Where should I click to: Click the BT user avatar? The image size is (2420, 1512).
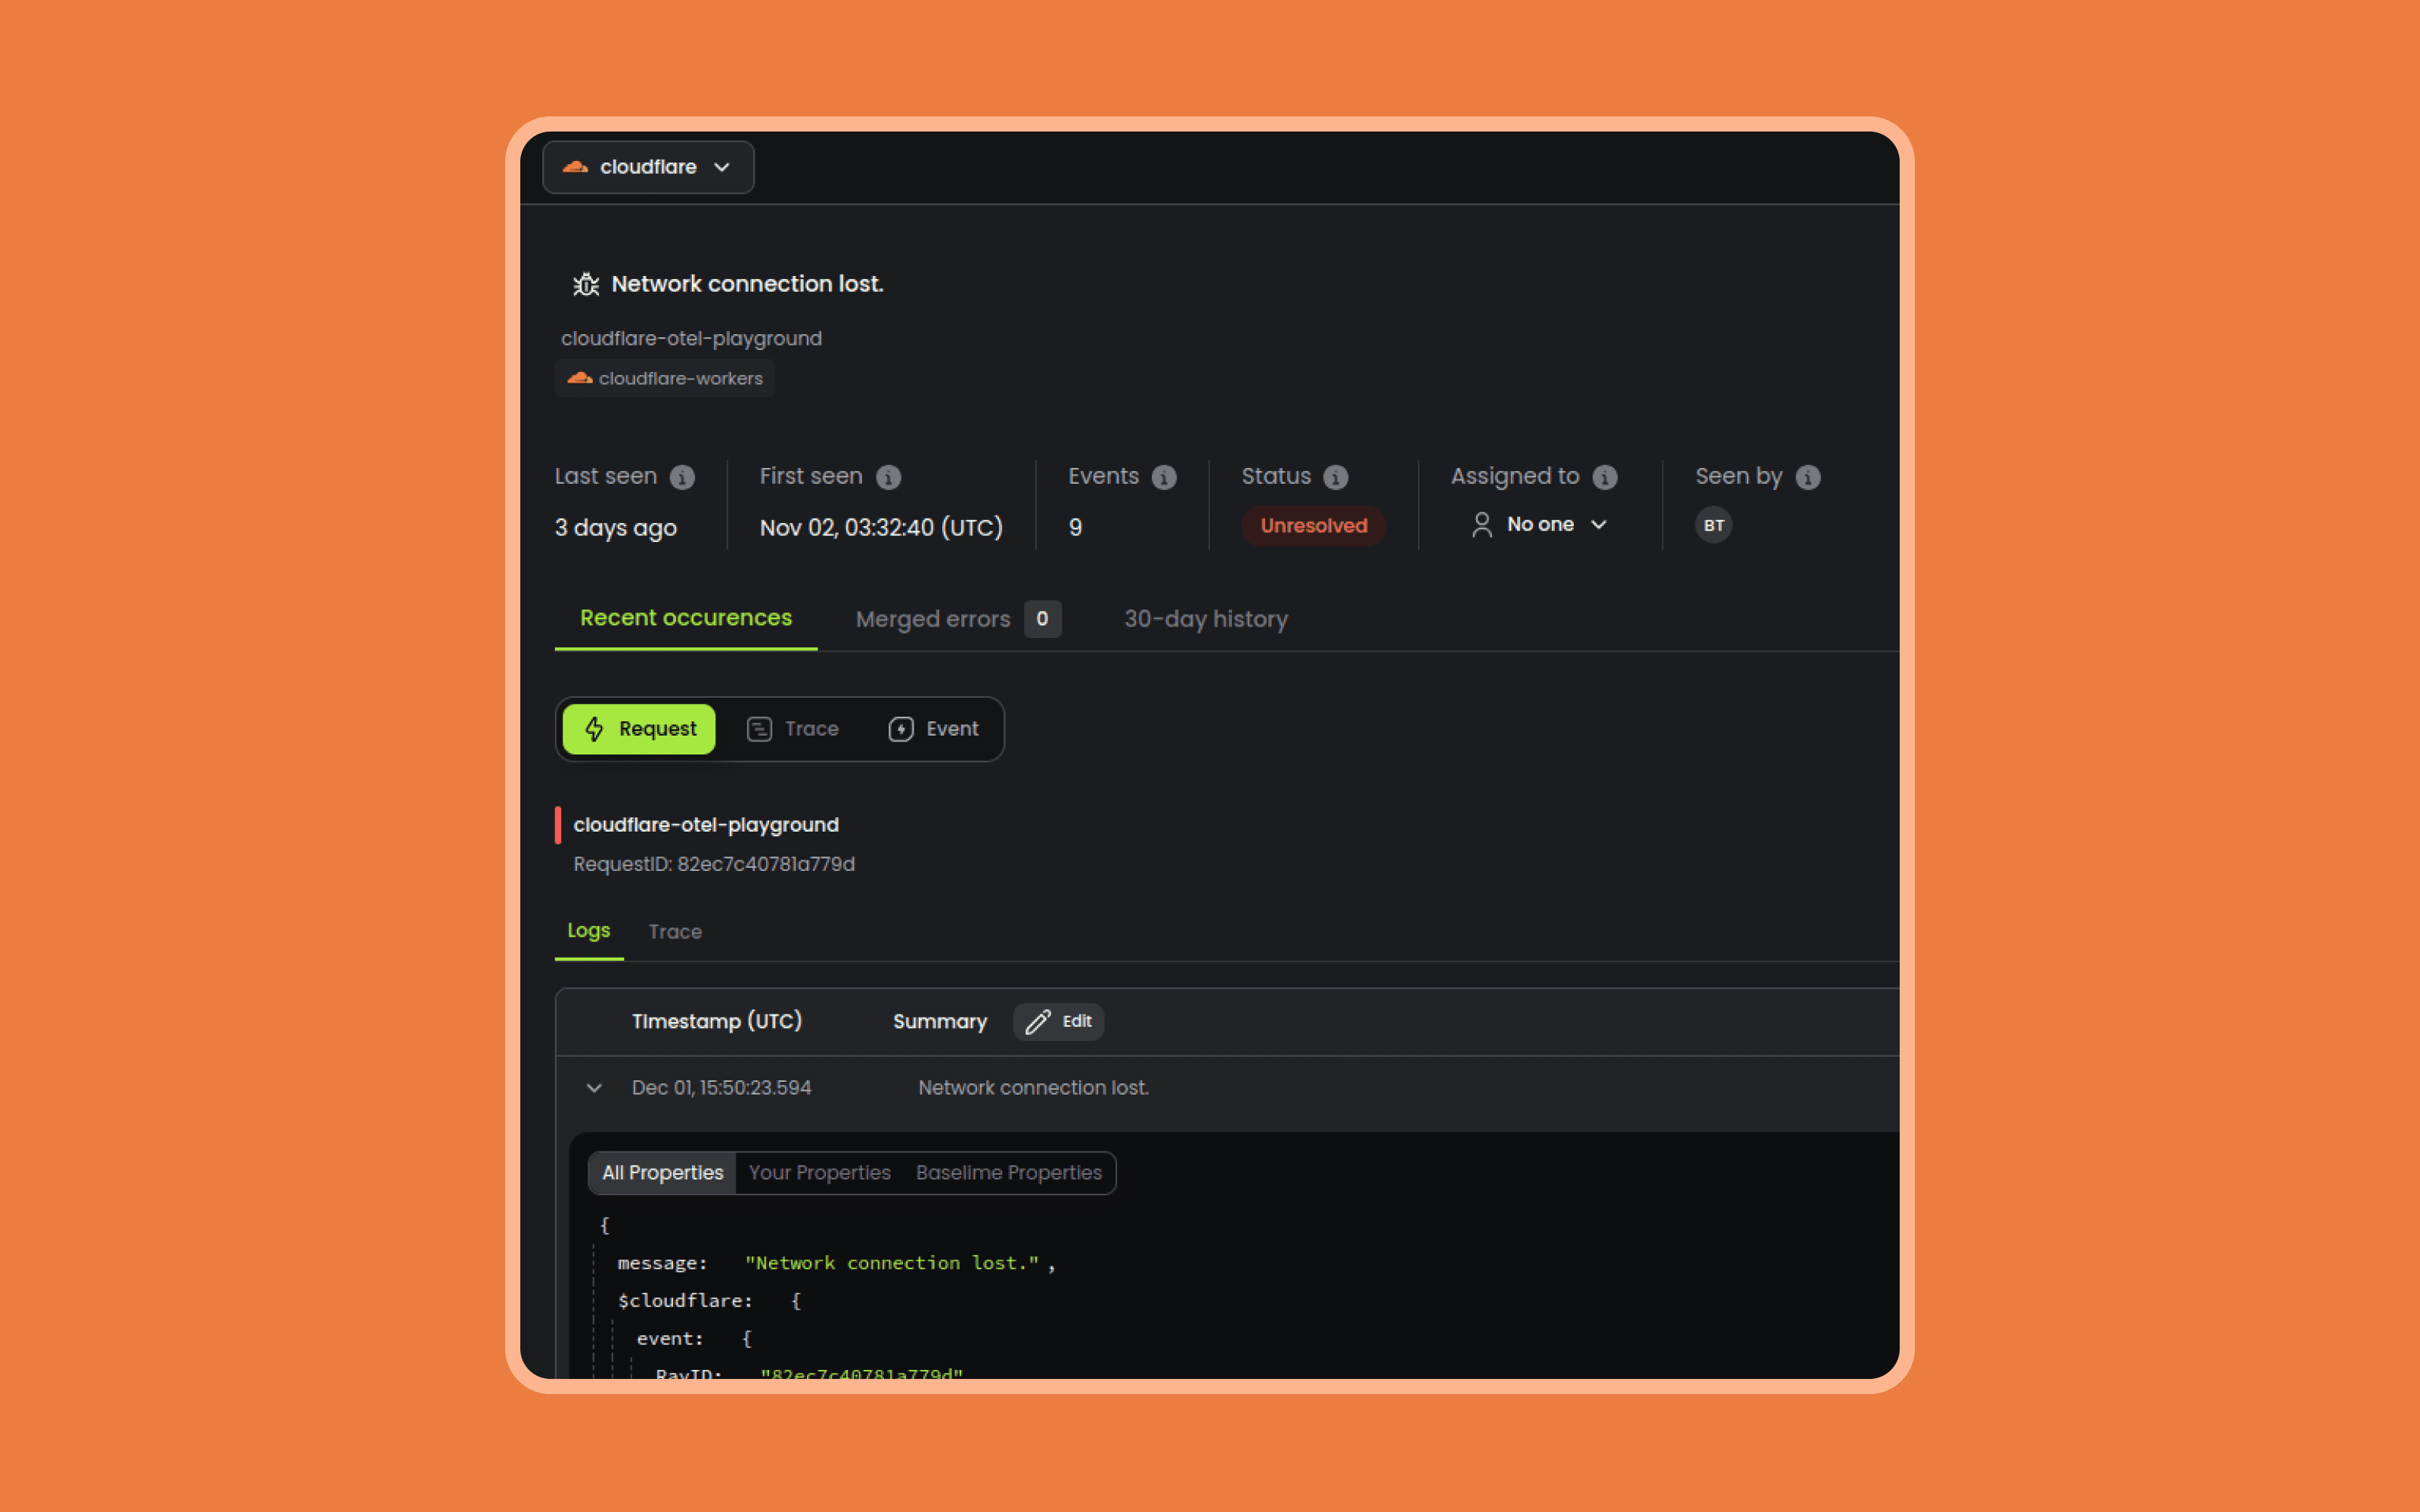pyautogui.click(x=1713, y=525)
